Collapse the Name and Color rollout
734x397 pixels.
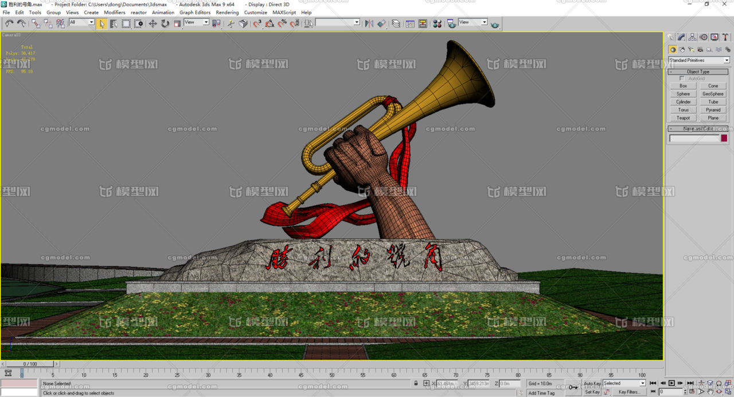pos(698,129)
